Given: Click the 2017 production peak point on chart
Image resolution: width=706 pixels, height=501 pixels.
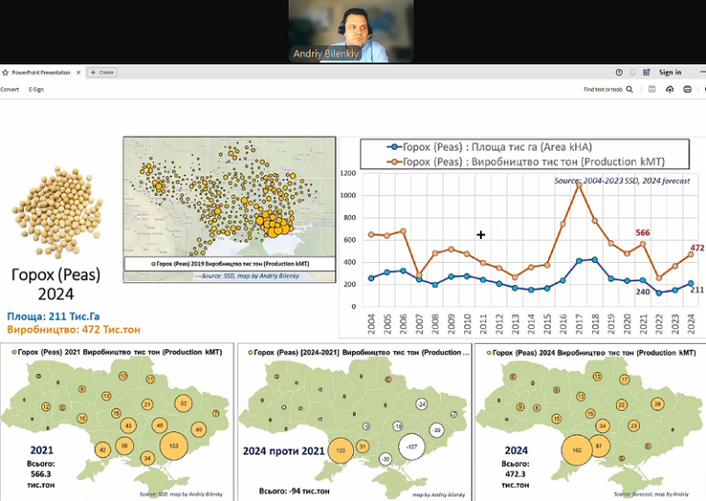Looking at the screenshot, I should pos(579,185).
